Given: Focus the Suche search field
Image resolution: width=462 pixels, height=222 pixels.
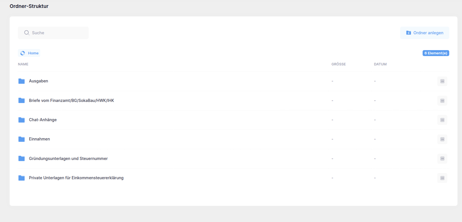Looking at the screenshot, I should [x=57, y=33].
